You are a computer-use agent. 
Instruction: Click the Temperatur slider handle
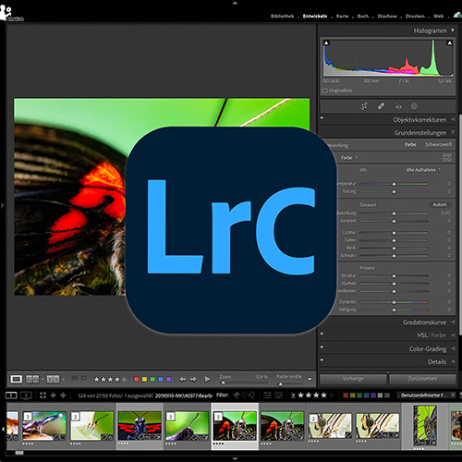tap(394, 184)
